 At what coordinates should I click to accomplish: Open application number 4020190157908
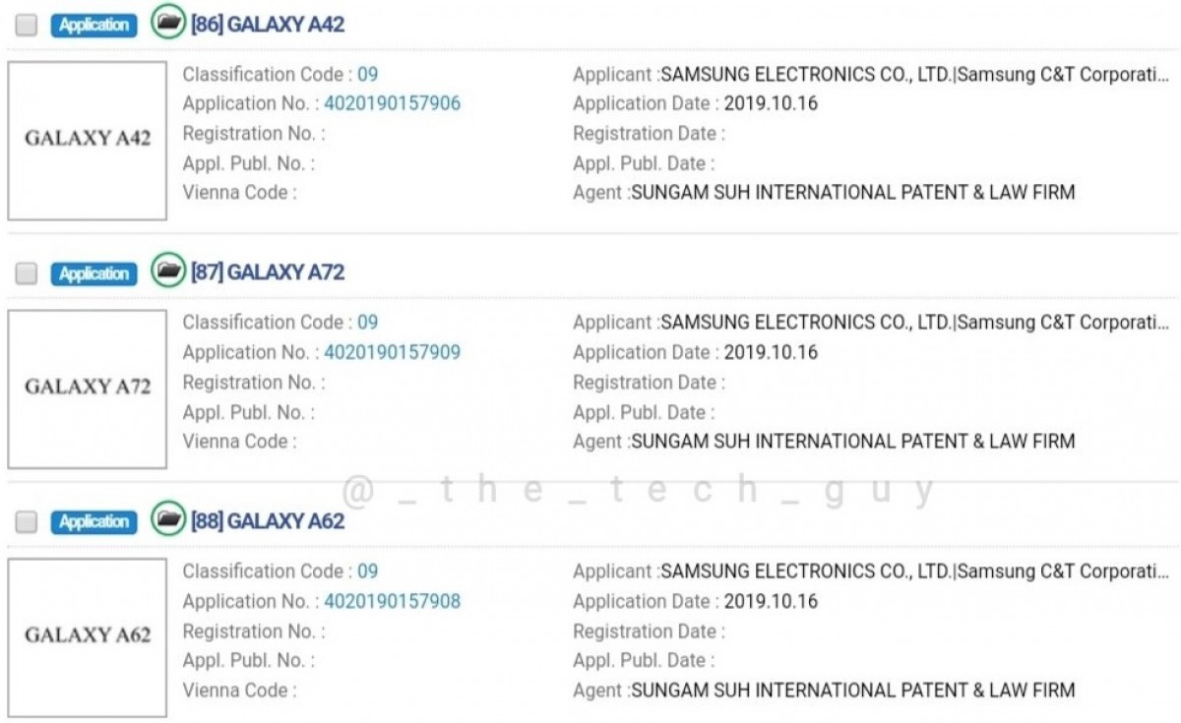pos(392,601)
